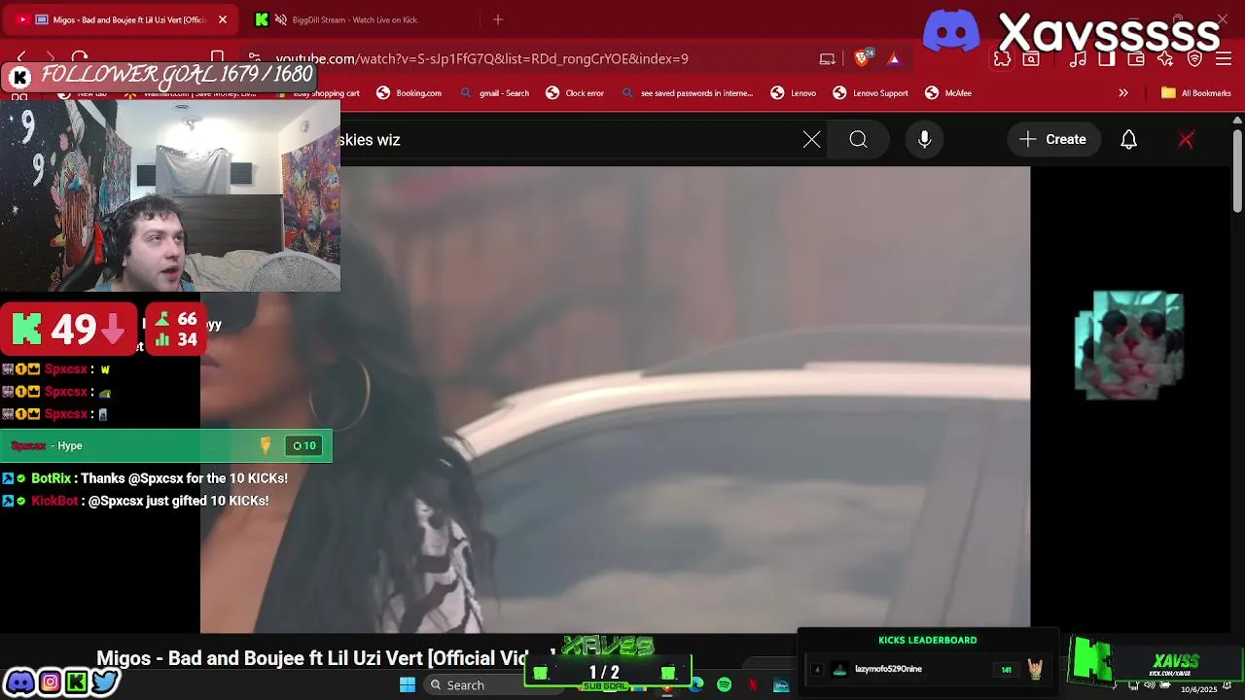Clear the YouTube search box with X
Screen dimensions: 1245x700
(812, 140)
